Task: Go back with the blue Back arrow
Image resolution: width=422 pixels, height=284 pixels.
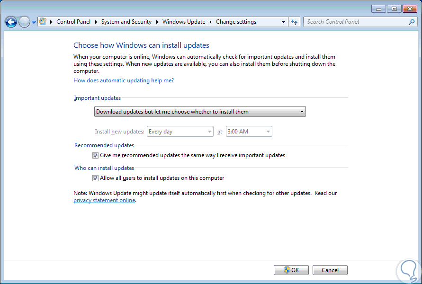Action: tap(11, 22)
